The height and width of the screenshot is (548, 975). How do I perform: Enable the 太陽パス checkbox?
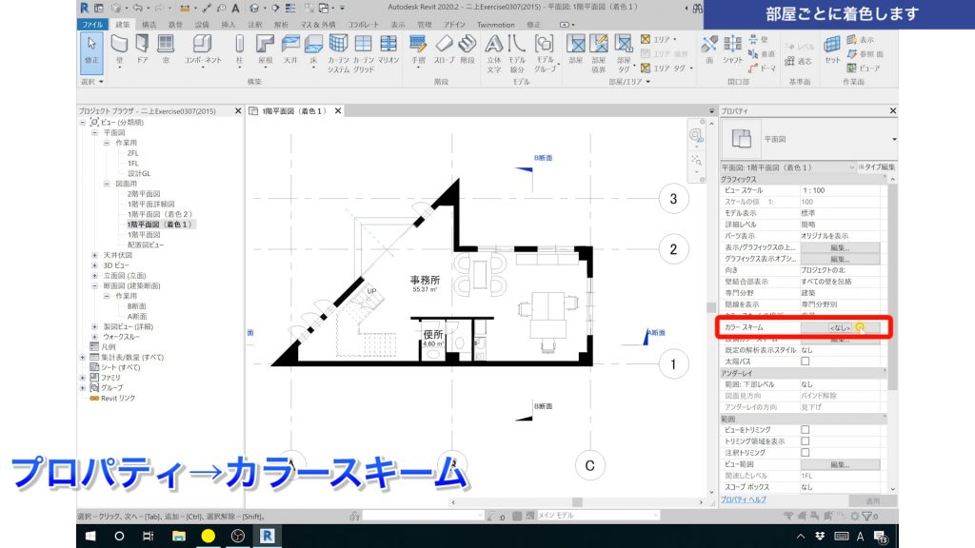point(806,362)
